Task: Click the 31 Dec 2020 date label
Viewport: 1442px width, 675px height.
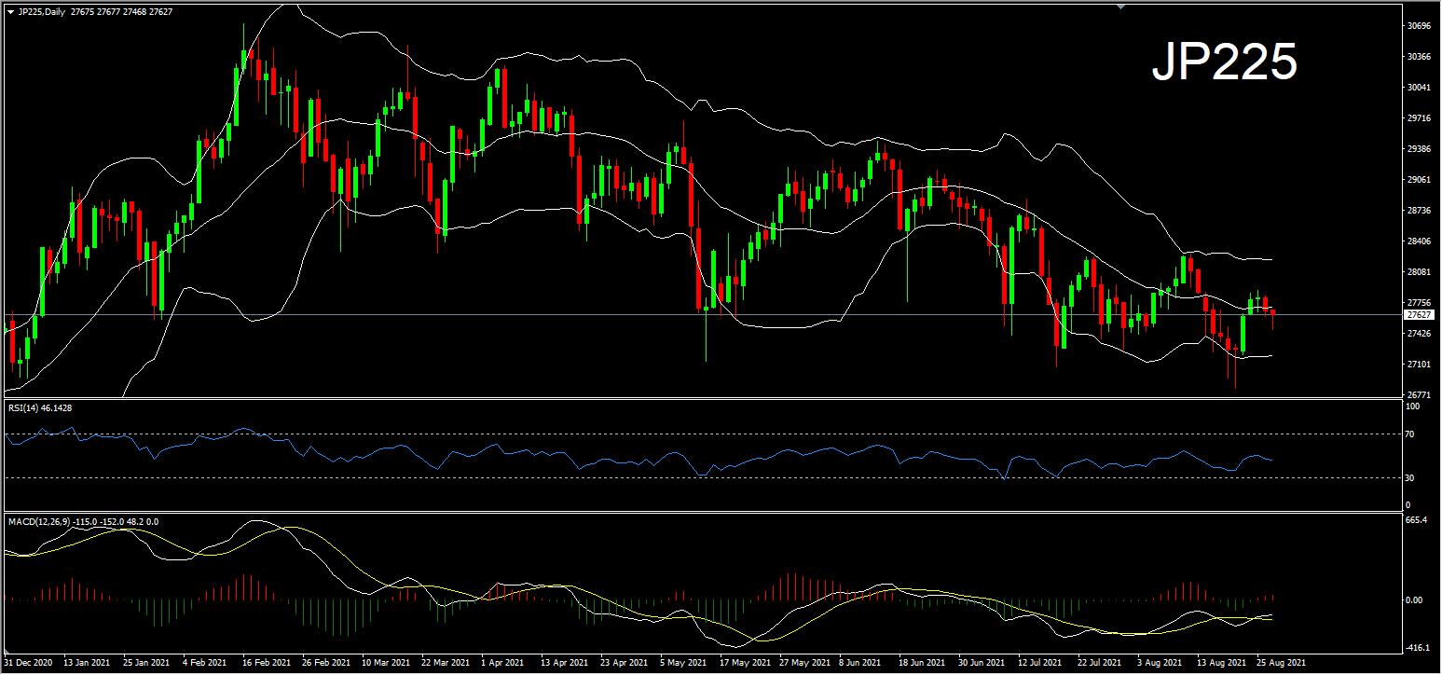Action: 26,664
